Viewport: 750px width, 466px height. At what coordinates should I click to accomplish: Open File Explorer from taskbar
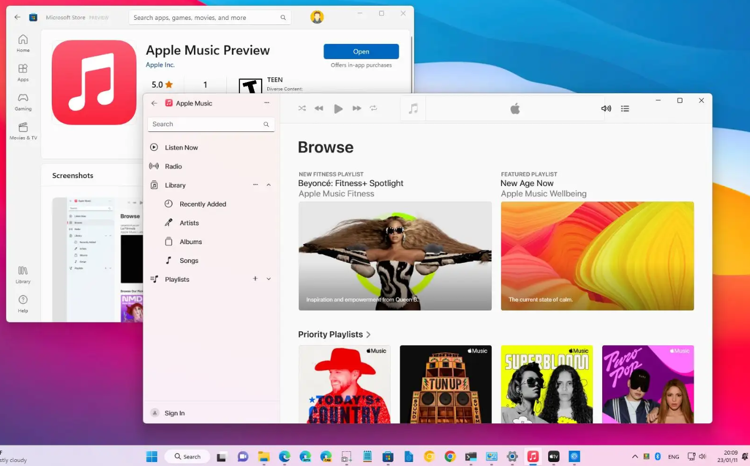pos(264,456)
